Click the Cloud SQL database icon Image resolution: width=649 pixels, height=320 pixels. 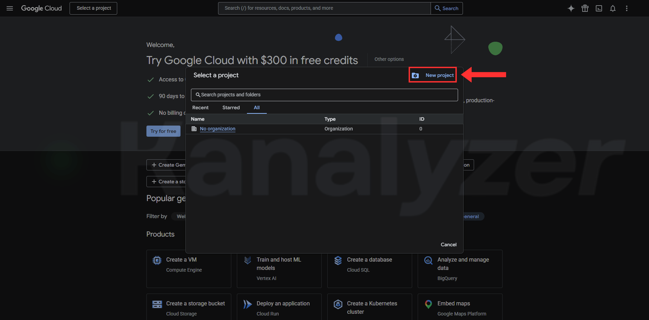click(338, 260)
